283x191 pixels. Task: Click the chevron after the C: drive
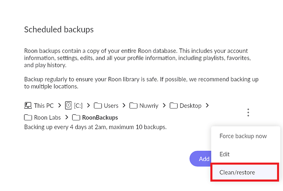click(x=89, y=106)
